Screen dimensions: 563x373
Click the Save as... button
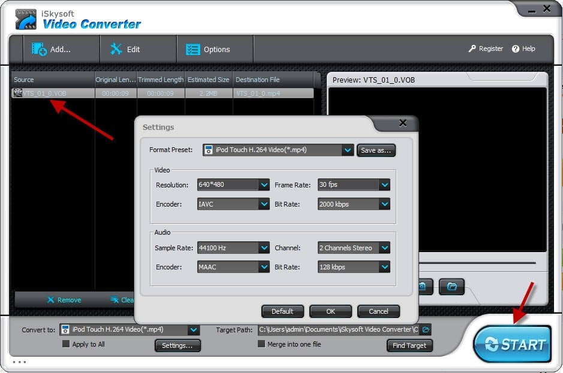376,150
